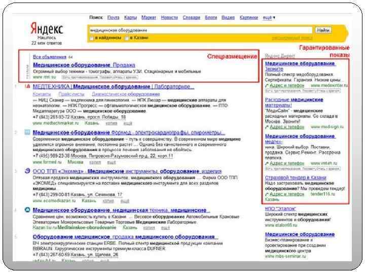Image resolution: width=365 pixels, height=274 pixels.
Task: Switch to Карты in the top navigation
Action: pos(130,17)
